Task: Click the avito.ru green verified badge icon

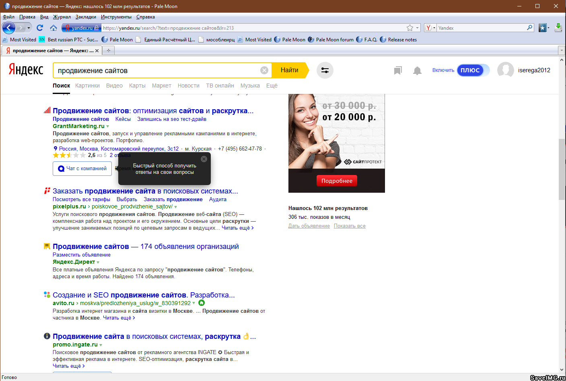Action: 202,303
